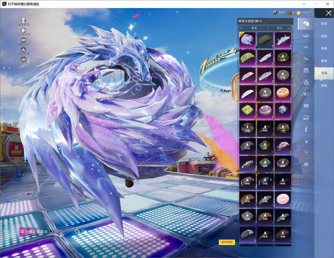Download the 856KB parachute skin
Screen dimensions: 334x258
(x=283, y=182)
